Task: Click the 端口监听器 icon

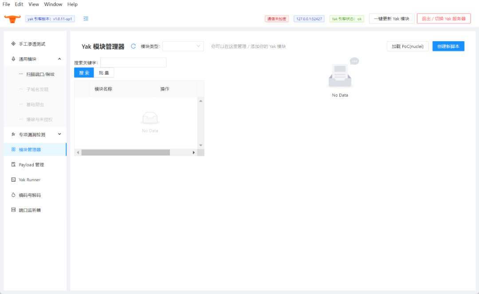Action: pos(13,210)
